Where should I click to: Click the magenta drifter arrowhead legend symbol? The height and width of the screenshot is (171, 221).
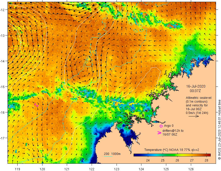[159, 133]
